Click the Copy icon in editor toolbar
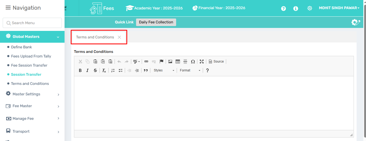The width and height of the screenshot is (366, 141). 88,62
